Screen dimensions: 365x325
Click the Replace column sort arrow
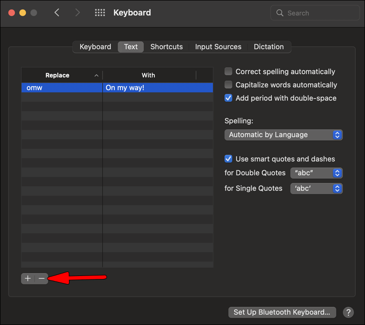click(96, 75)
